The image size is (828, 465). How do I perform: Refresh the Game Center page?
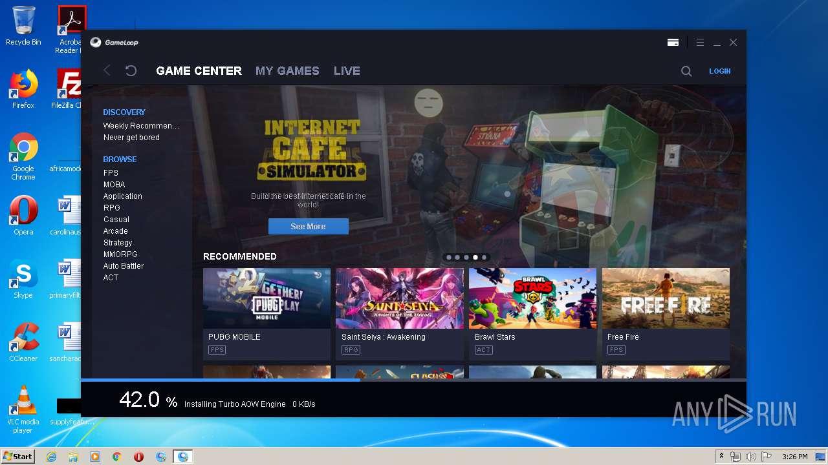131,71
